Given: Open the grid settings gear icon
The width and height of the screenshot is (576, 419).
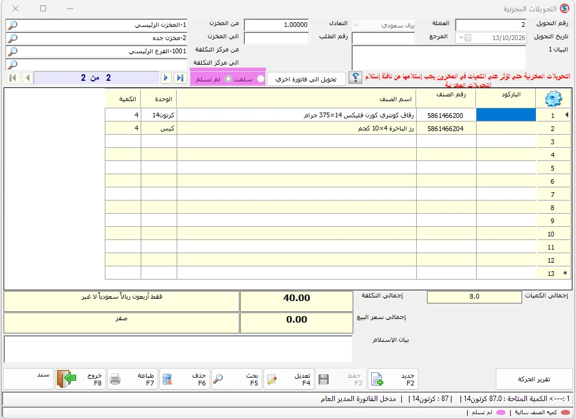Looking at the screenshot, I should pyautogui.click(x=554, y=98).
